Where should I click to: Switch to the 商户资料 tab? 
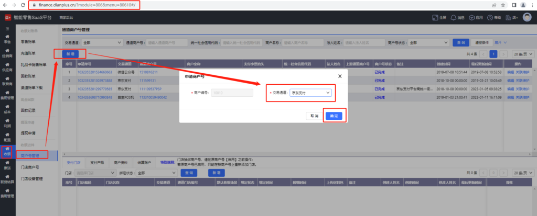121,162
